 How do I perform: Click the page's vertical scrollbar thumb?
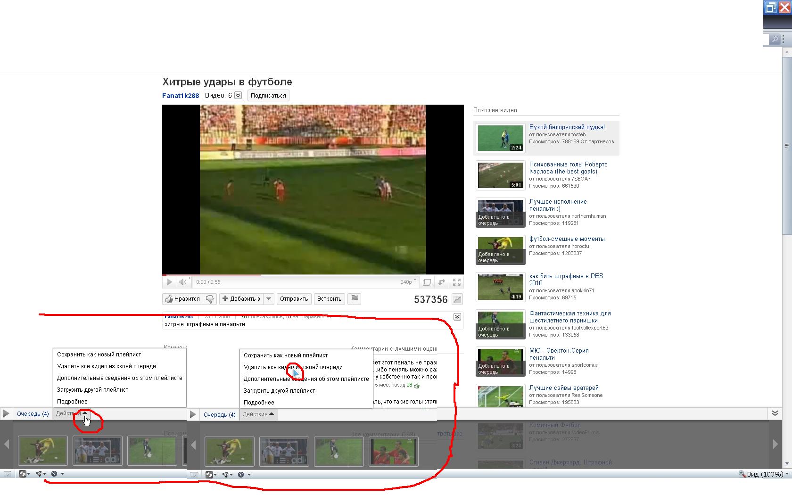coord(787,145)
